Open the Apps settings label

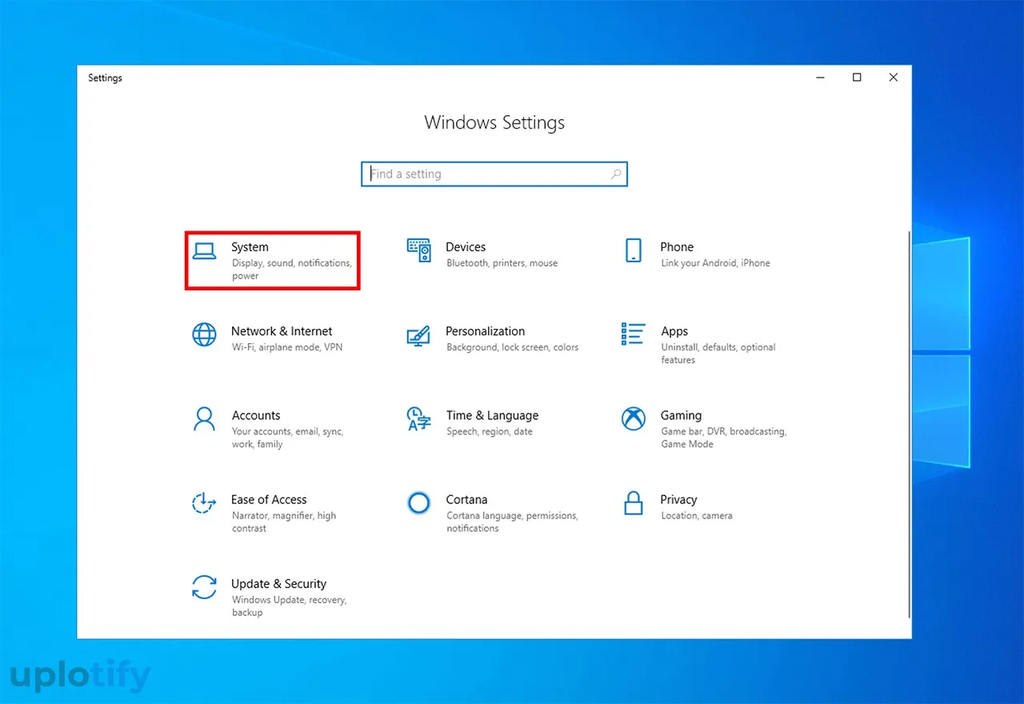(x=674, y=331)
